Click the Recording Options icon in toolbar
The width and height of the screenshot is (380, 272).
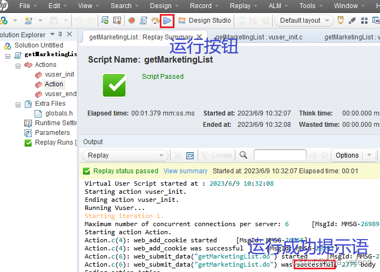(117, 21)
